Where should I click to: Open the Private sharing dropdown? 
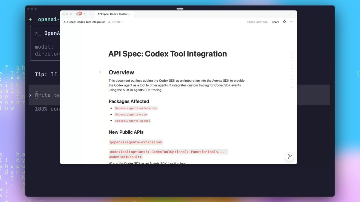116,22
